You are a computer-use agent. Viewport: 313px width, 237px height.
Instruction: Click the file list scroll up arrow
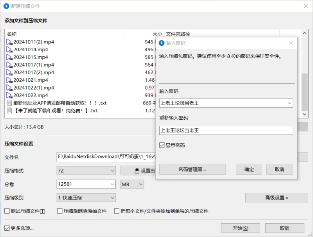304,33
